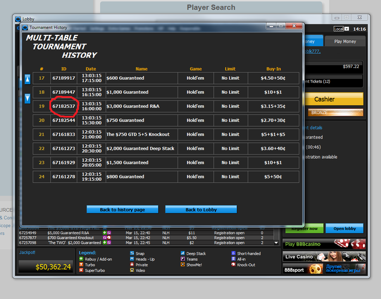The image size is (381, 299).
Task: Click the lobby list scroll-down arrow
Action: pyautogui.click(x=276, y=242)
